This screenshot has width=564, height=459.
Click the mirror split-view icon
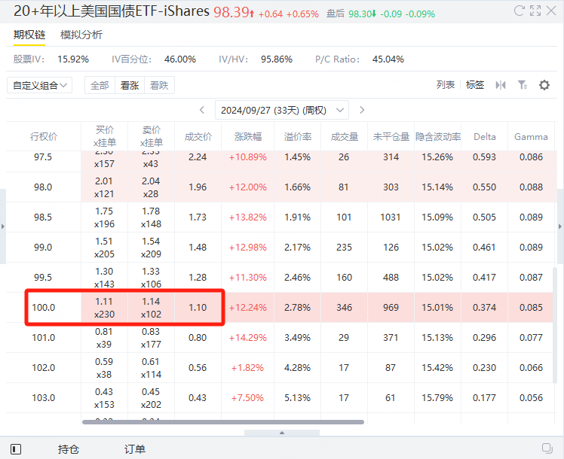pos(501,85)
